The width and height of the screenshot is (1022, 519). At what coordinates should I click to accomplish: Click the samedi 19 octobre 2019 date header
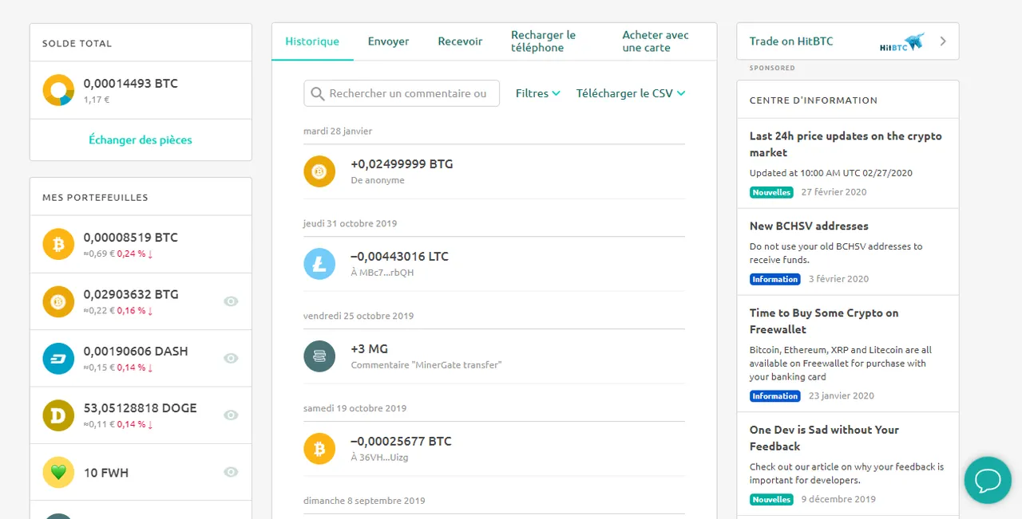click(x=355, y=408)
